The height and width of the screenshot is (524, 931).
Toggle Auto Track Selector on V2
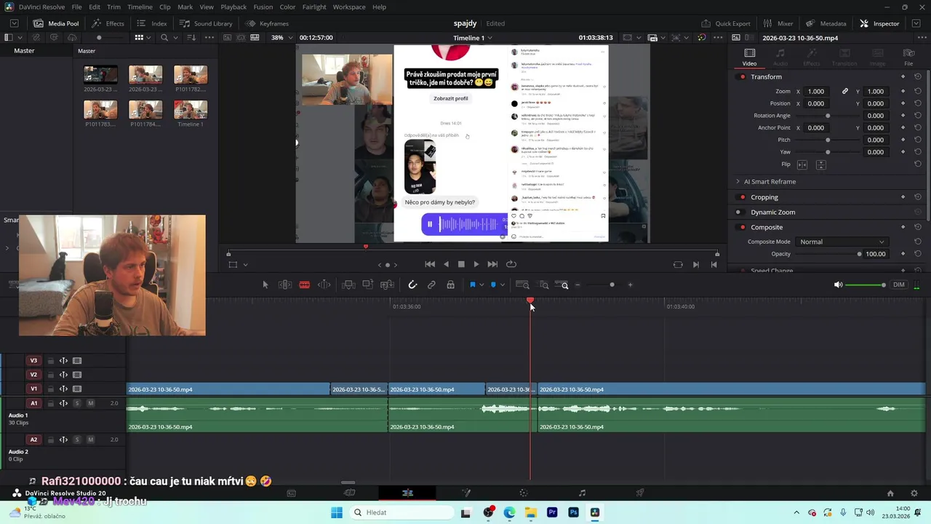tap(63, 375)
